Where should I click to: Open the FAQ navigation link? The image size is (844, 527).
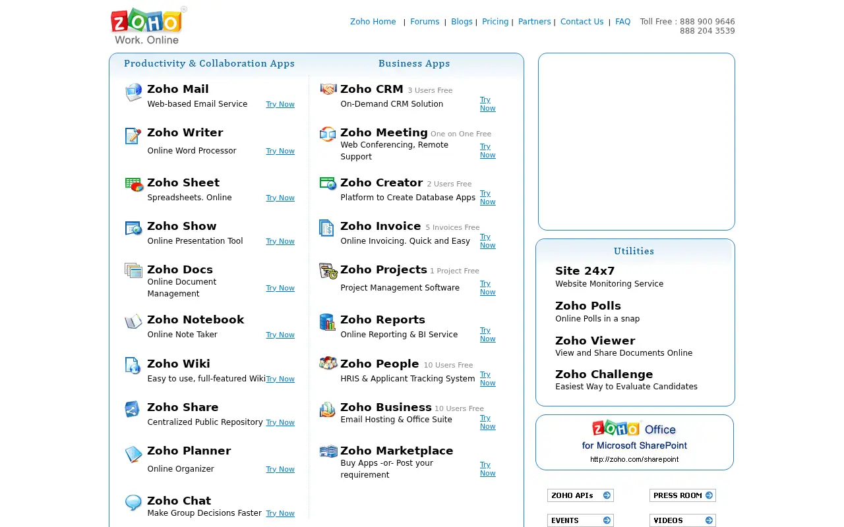[x=623, y=22]
